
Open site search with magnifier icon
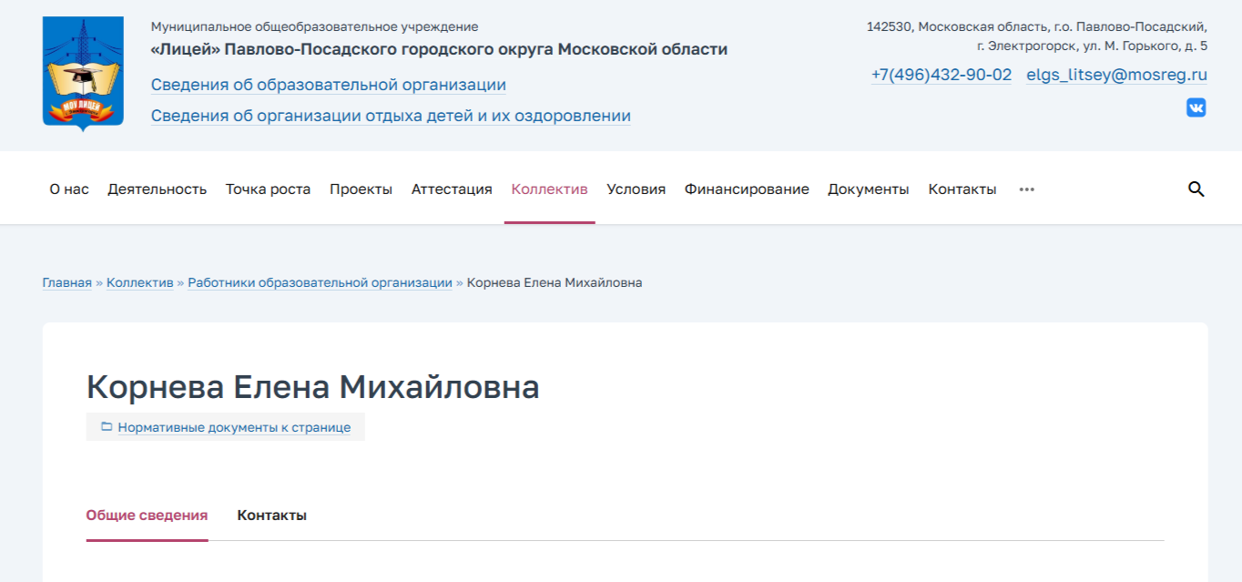click(x=1196, y=189)
